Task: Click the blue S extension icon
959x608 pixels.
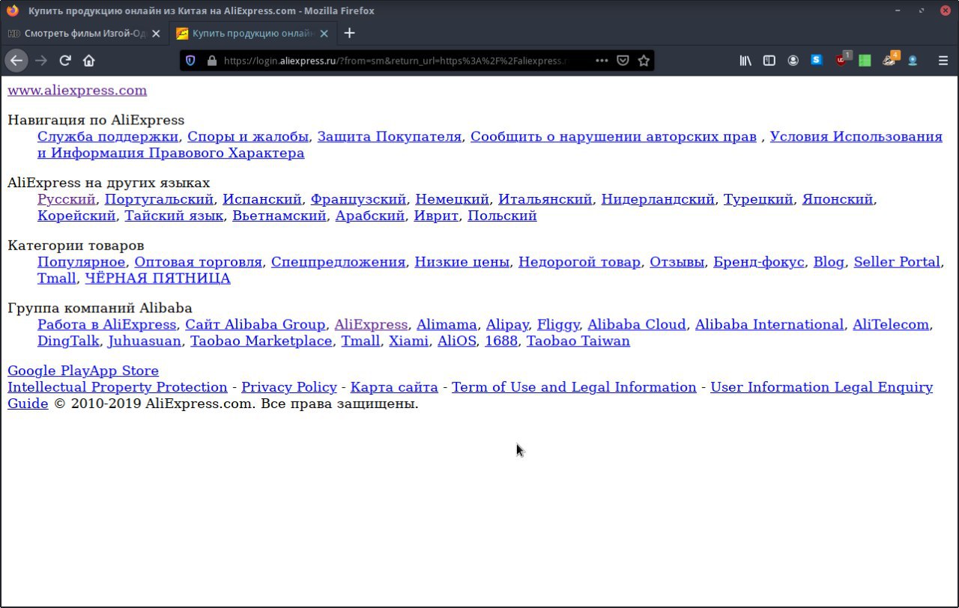Action: point(817,61)
